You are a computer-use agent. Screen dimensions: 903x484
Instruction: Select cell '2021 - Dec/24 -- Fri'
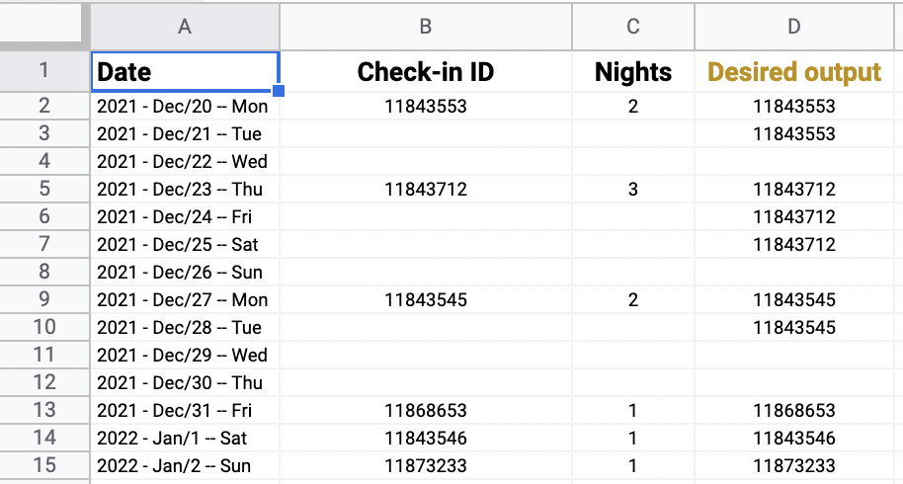click(x=185, y=216)
